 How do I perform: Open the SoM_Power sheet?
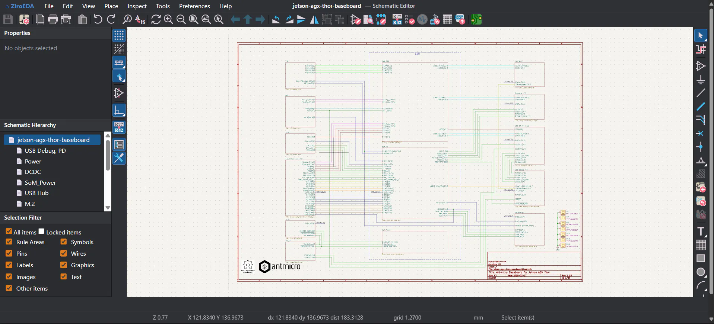click(40, 182)
